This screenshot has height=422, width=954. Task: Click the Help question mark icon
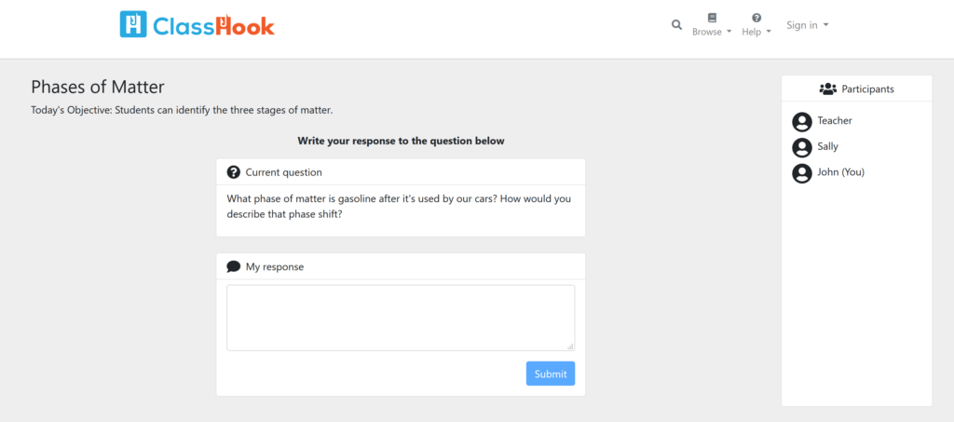click(756, 18)
